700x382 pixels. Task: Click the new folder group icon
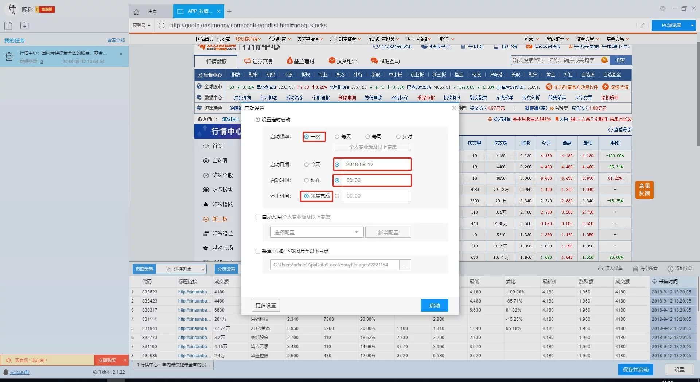(24, 26)
